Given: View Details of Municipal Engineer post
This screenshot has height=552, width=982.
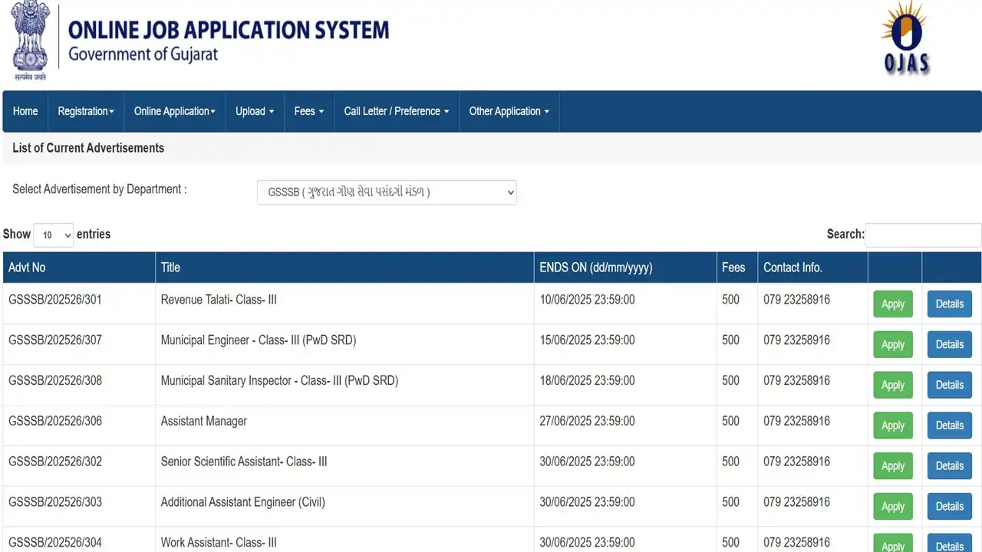Looking at the screenshot, I should coord(950,344).
